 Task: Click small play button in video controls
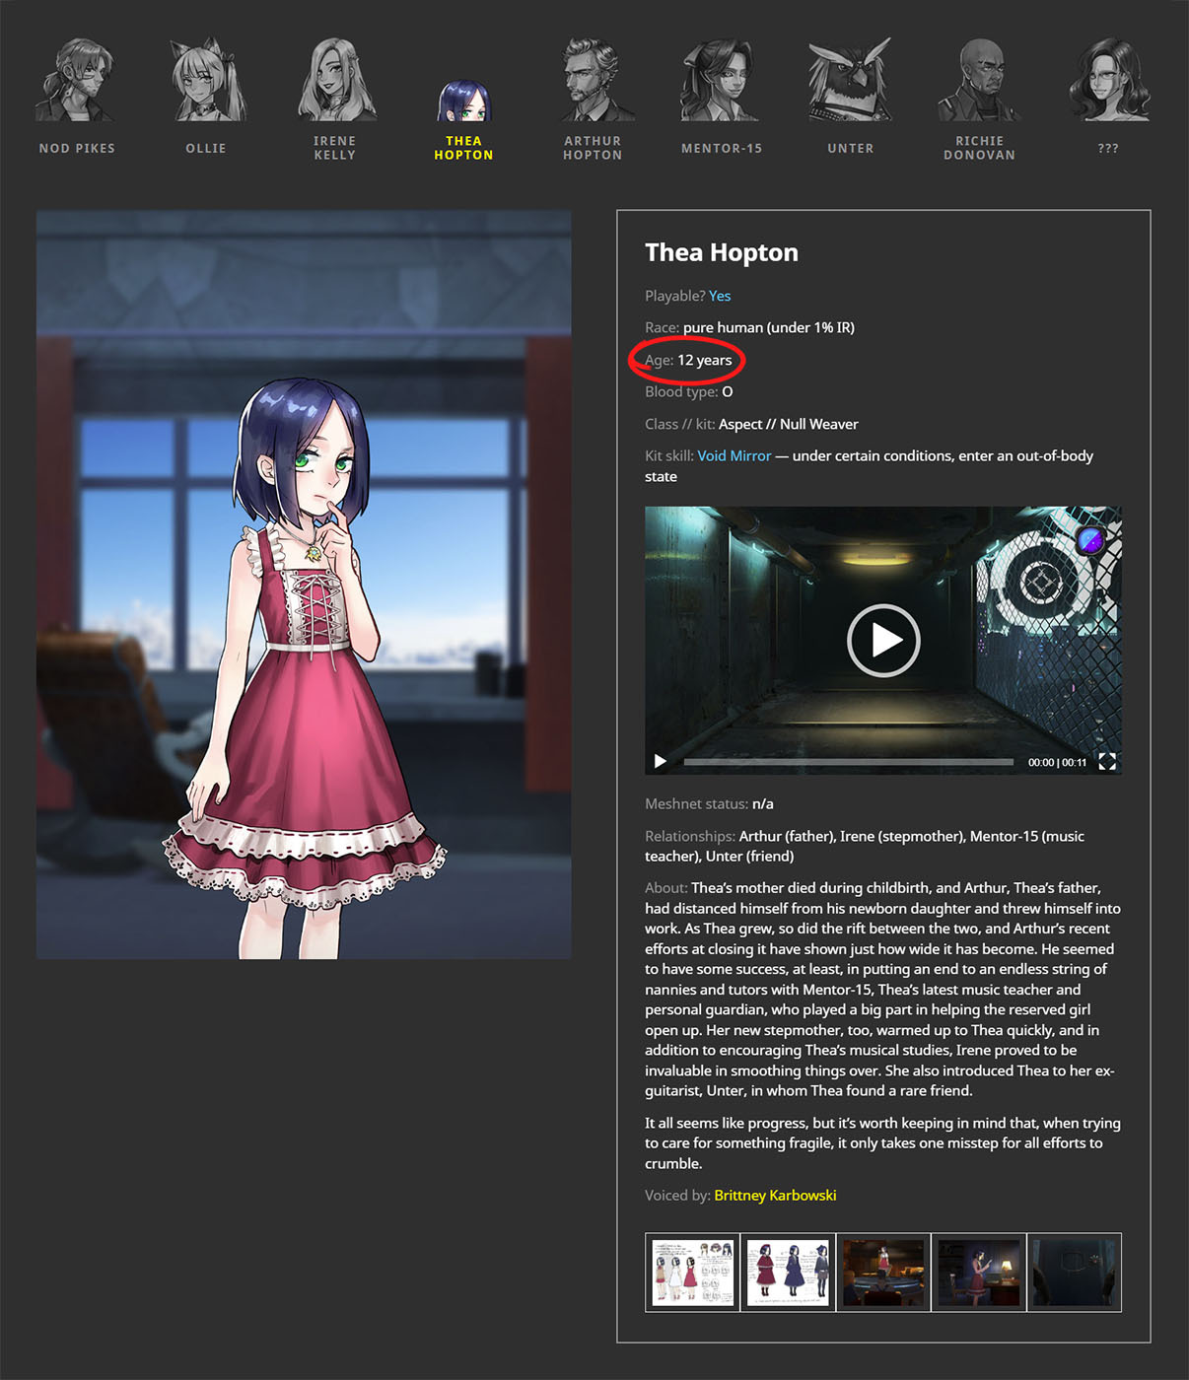pos(661,761)
